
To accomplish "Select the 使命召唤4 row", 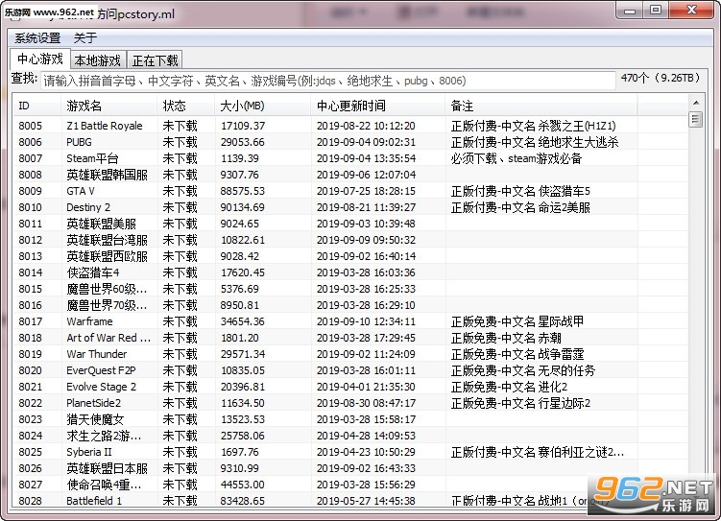I will [350, 485].
